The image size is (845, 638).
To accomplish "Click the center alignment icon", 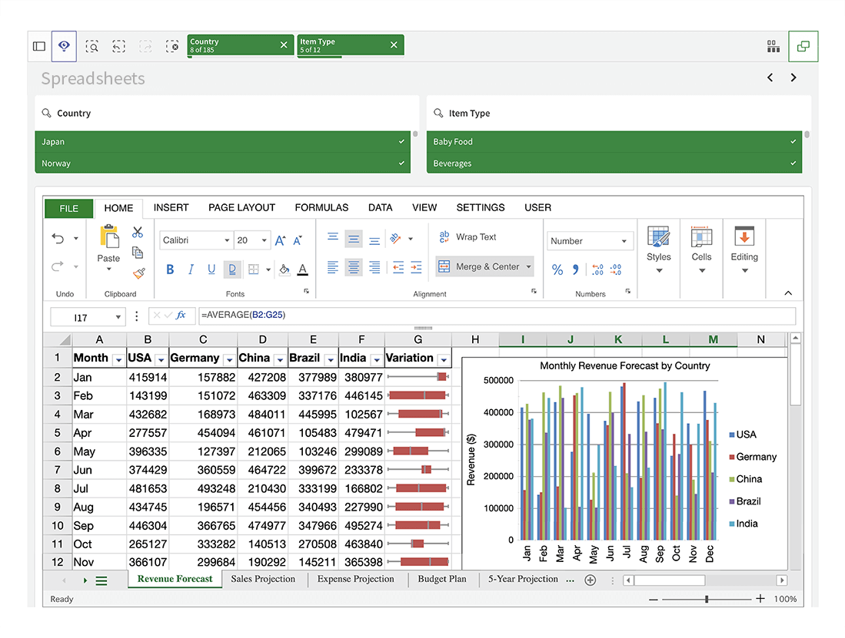I will [353, 239].
